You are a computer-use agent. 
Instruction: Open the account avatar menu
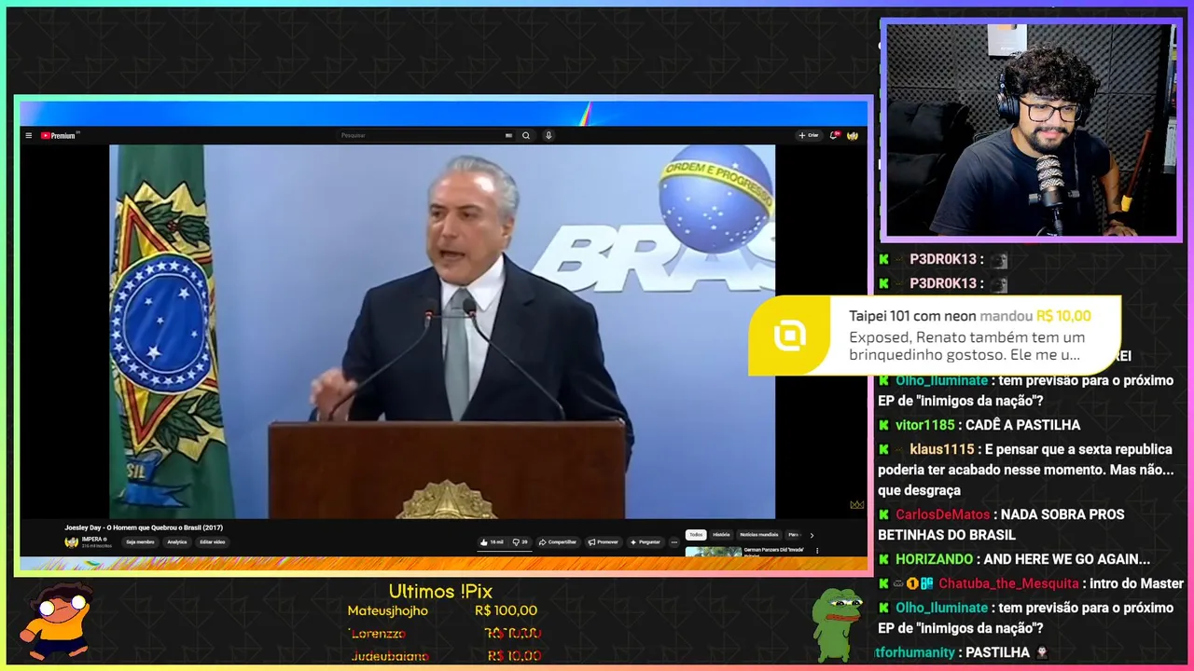click(x=853, y=135)
